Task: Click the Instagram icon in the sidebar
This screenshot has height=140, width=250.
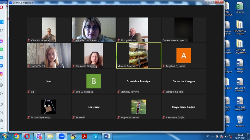Action: click(2, 74)
